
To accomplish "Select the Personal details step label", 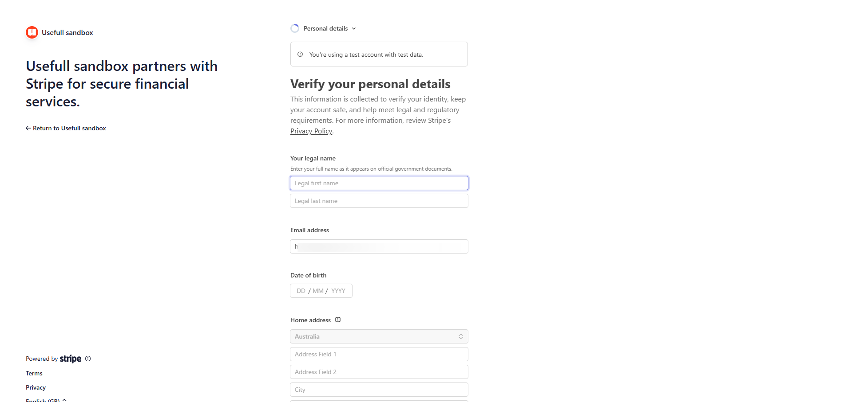I will [325, 28].
